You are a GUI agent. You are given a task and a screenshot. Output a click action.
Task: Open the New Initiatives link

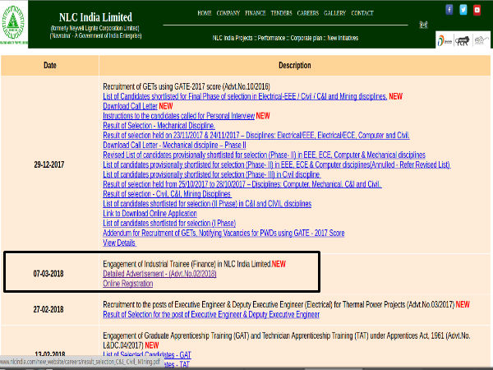click(x=343, y=38)
